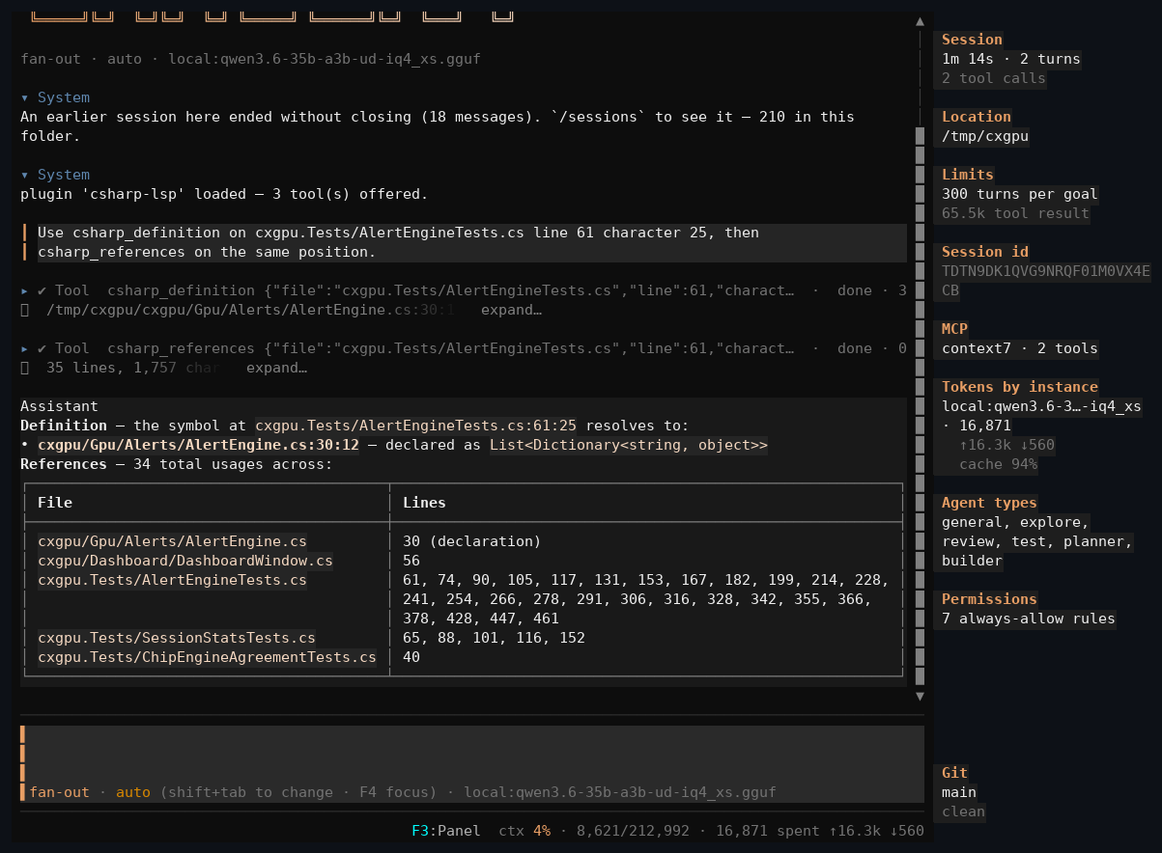Select the Agent types heading
The image size is (1162, 853).
[989, 503]
